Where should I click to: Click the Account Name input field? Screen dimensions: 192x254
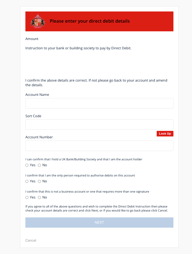[99, 103]
